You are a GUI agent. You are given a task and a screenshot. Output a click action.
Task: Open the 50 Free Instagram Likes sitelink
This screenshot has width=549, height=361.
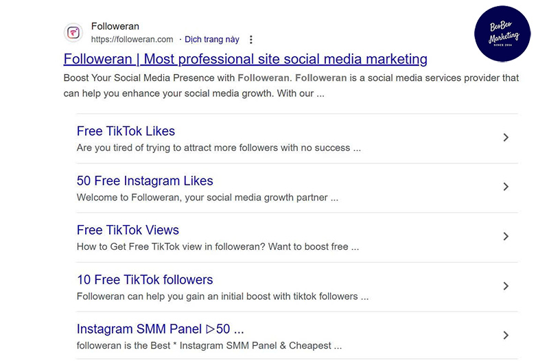tap(145, 180)
